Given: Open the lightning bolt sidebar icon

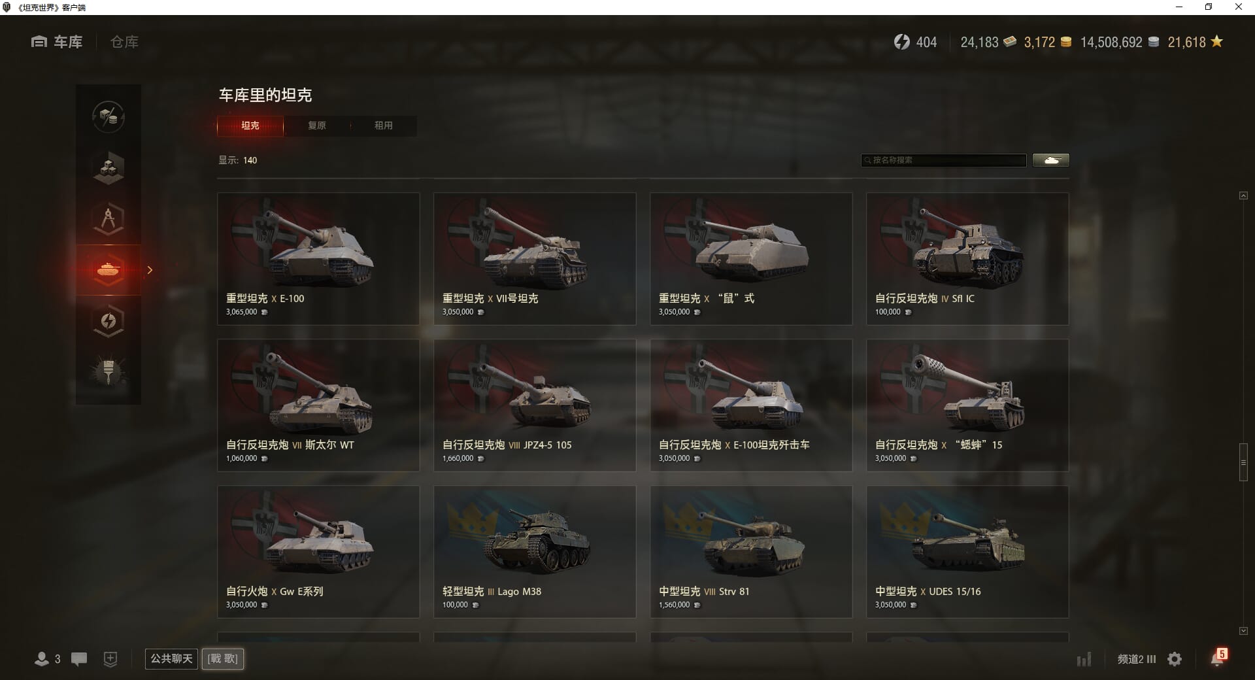Looking at the screenshot, I should [109, 320].
